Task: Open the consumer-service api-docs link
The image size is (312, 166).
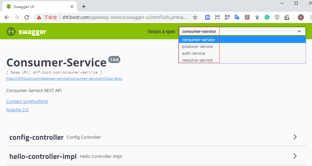Action: point(64,79)
